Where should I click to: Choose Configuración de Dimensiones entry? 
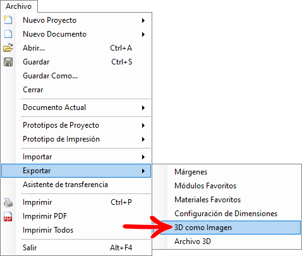[227, 214]
